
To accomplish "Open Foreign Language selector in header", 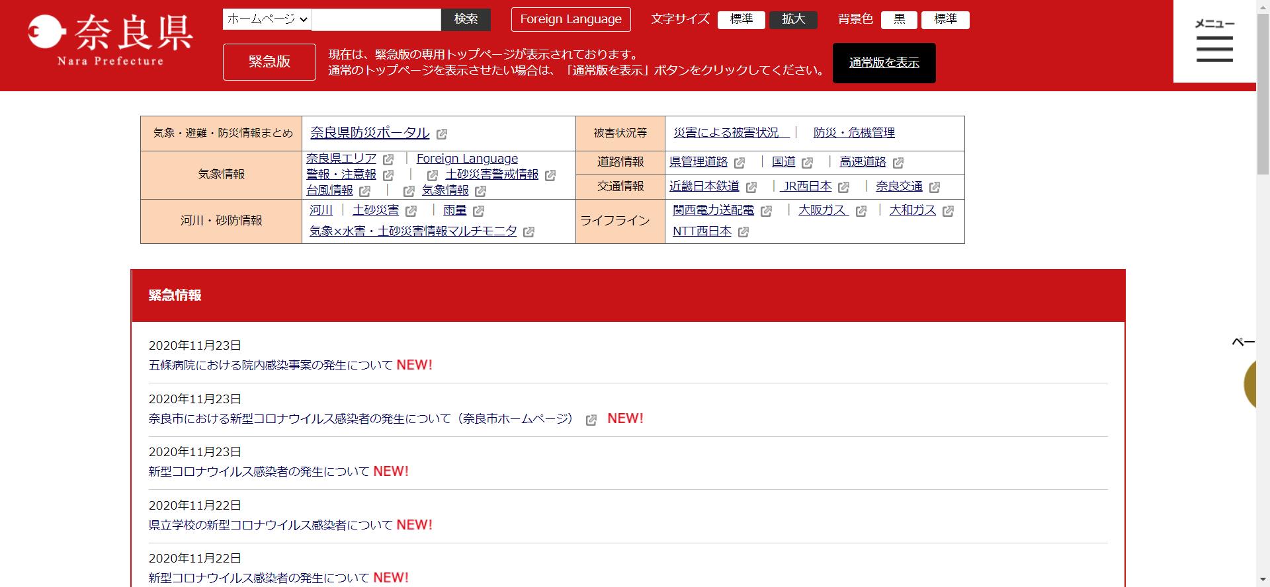I will (571, 19).
